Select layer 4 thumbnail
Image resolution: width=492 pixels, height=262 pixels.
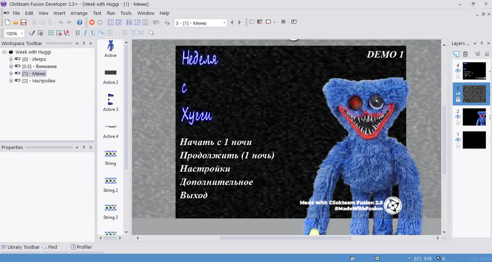(x=474, y=71)
